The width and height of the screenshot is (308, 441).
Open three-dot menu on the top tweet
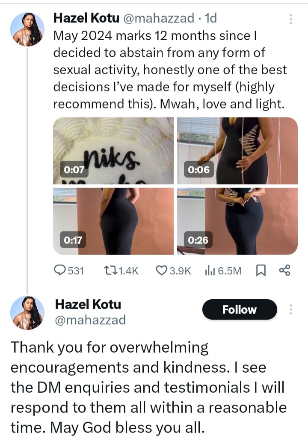pos(291,19)
